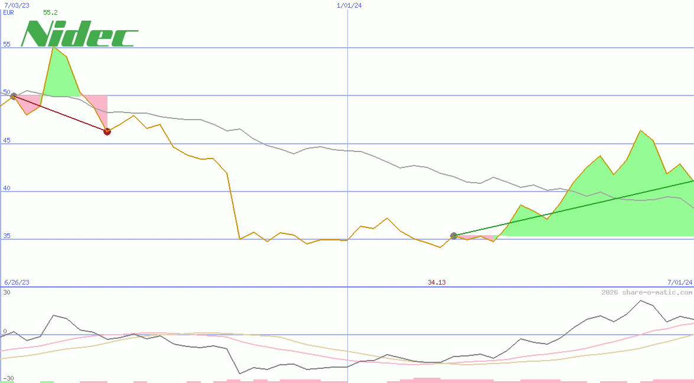Click the Nidec logo
694x383 pixels.
coord(80,34)
